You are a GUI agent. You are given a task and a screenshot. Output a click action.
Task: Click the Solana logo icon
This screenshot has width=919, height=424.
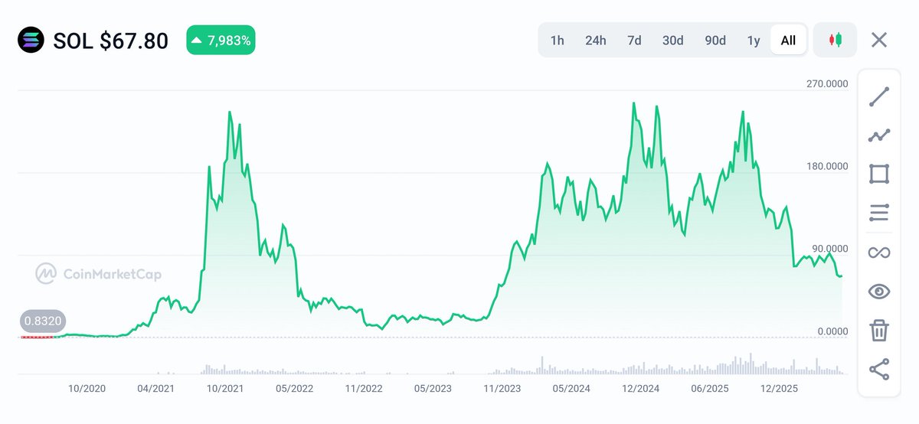pos(31,40)
